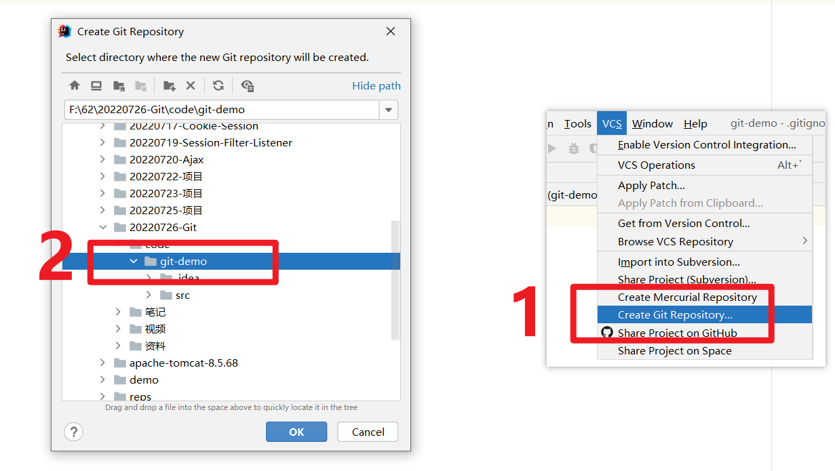This screenshot has width=835, height=471.
Task: Click the Show Hidden Files icon
Action: click(247, 85)
